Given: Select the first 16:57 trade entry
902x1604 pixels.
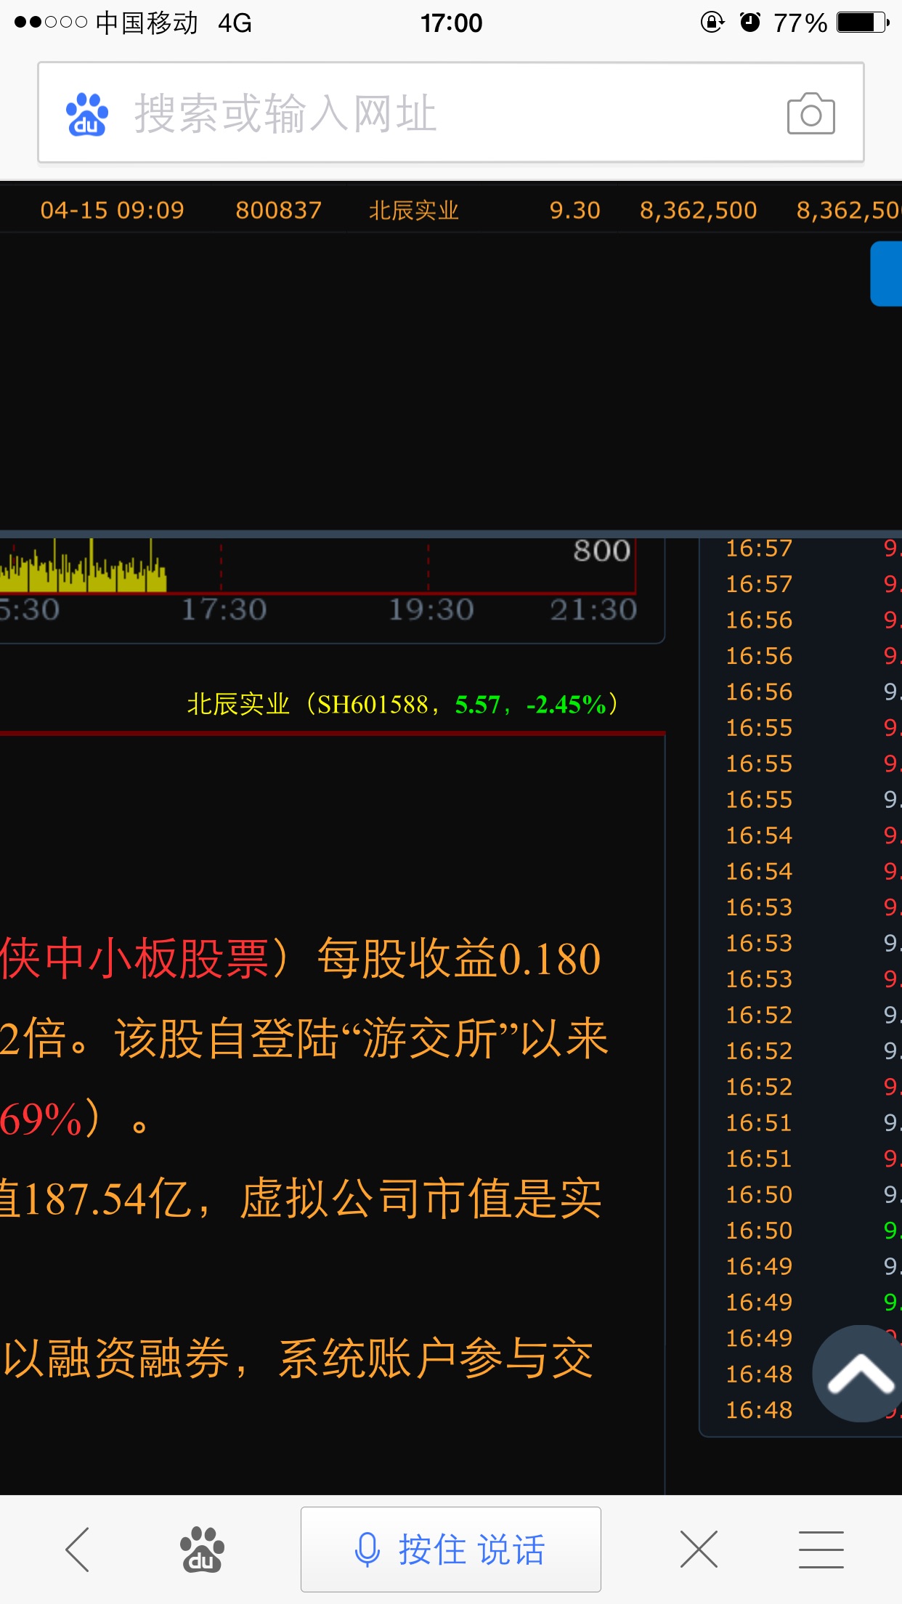Looking at the screenshot, I should point(759,548).
